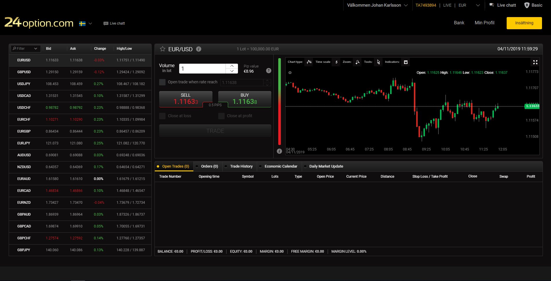The image size is (551, 281).
Task: Open Daily Market Update tab
Action: pos(324,166)
